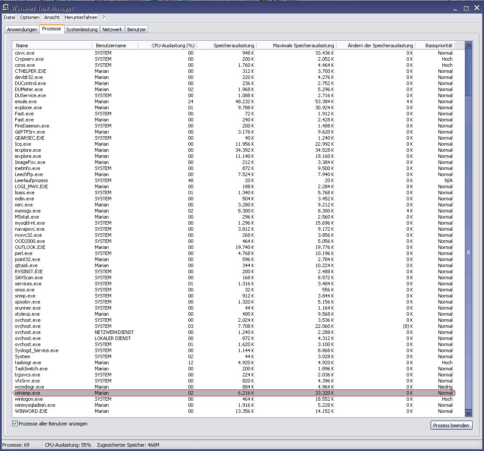Screen dimensions: 484x451
Task: Open the Datei menu
Action: click(10, 17)
